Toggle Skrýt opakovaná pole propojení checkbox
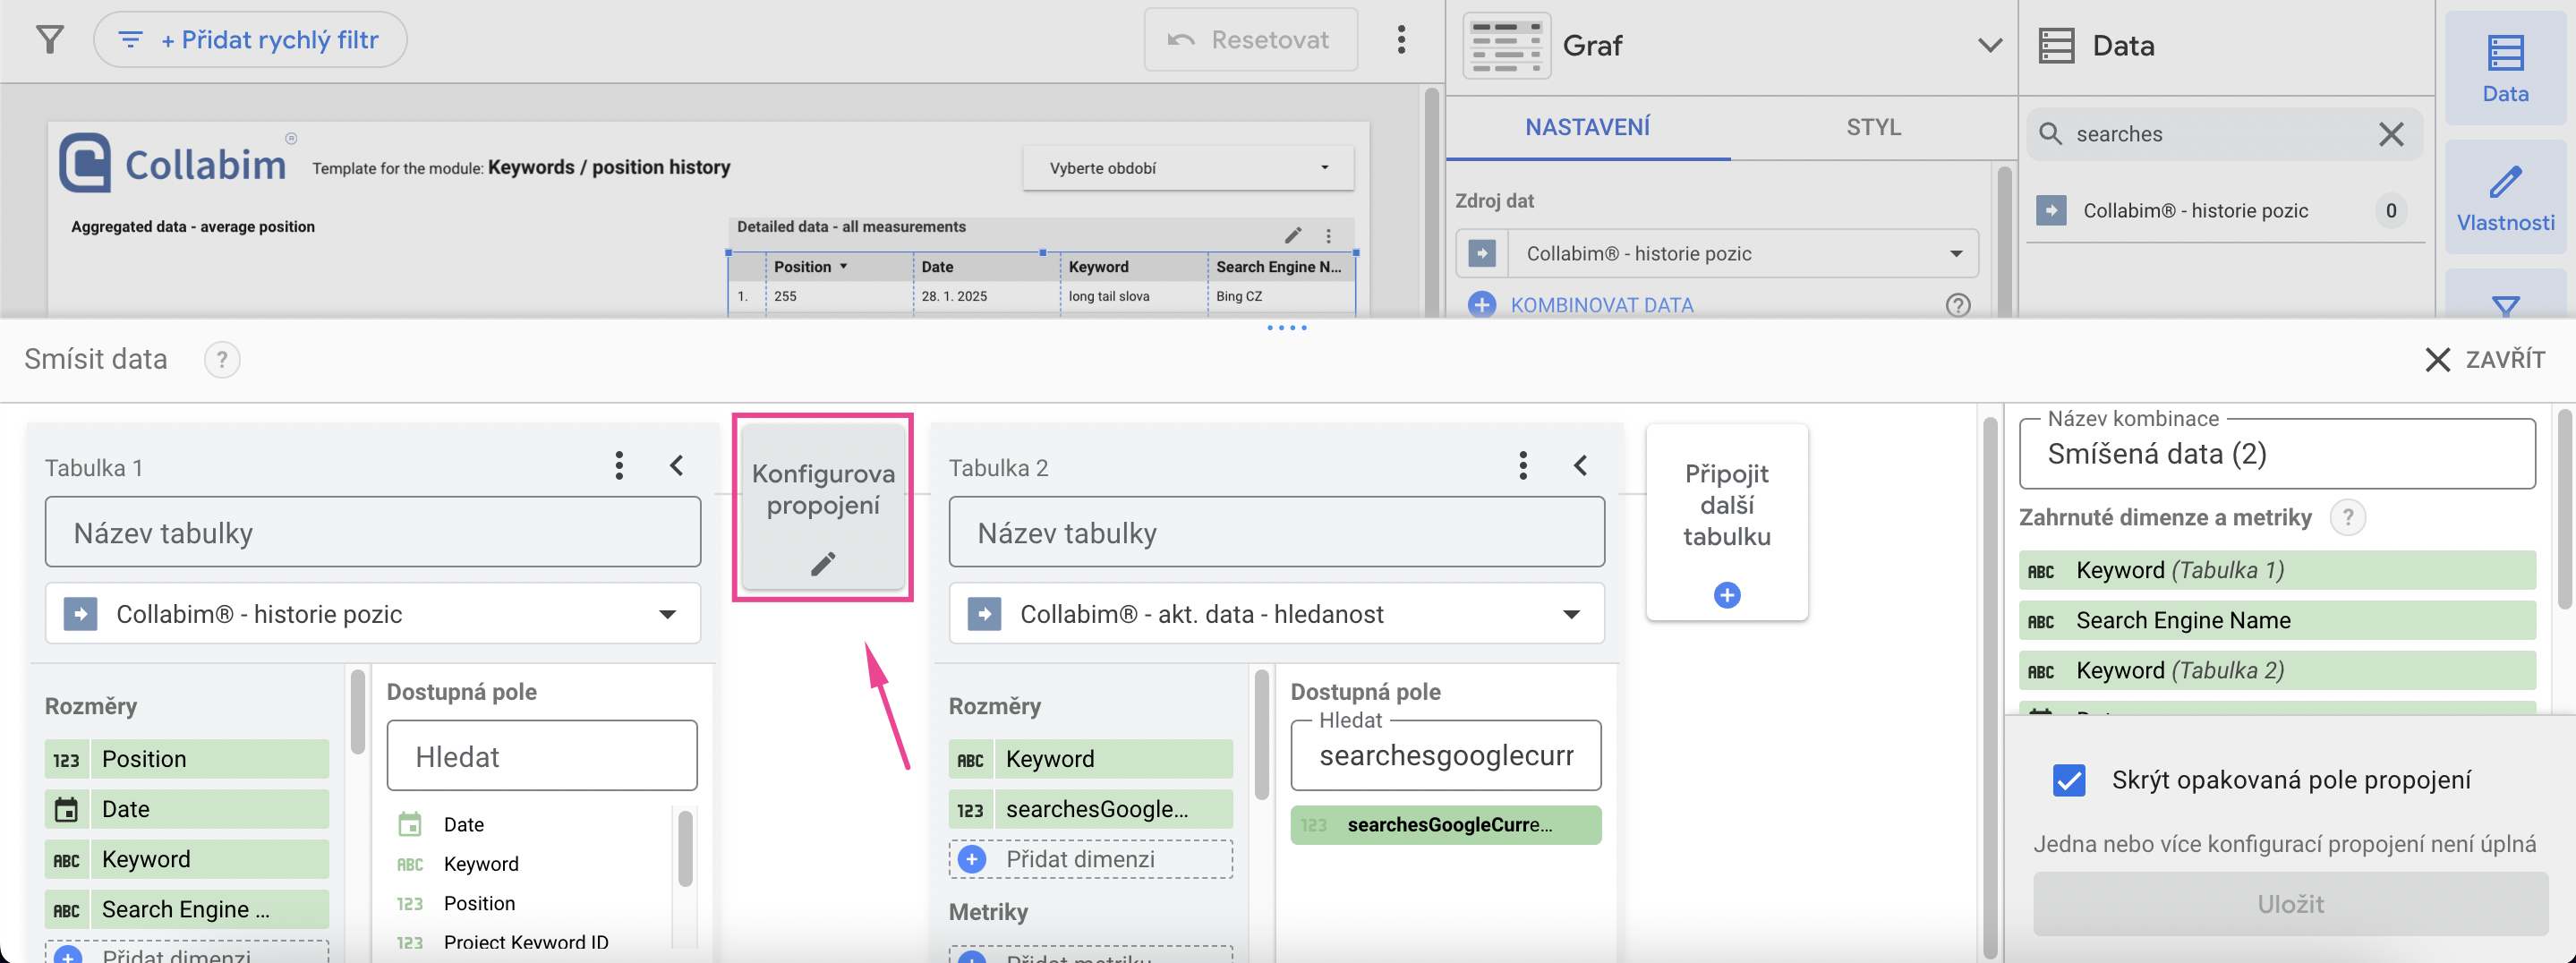This screenshot has height=963, width=2576. coord(2068,780)
